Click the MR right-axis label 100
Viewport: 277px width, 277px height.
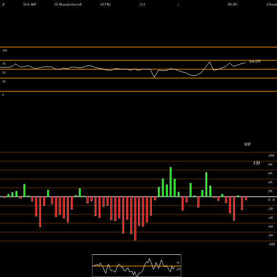[x=271, y=156]
